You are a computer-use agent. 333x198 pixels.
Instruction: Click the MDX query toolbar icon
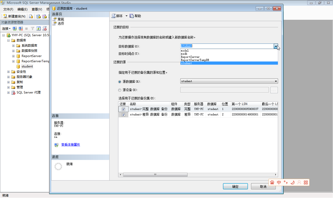pos(38,16)
